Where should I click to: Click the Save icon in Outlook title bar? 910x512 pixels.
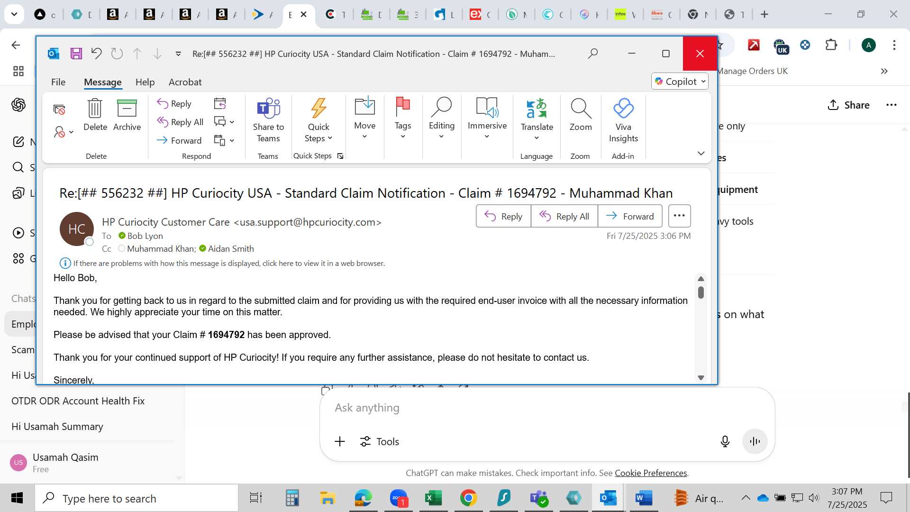pyautogui.click(x=76, y=54)
